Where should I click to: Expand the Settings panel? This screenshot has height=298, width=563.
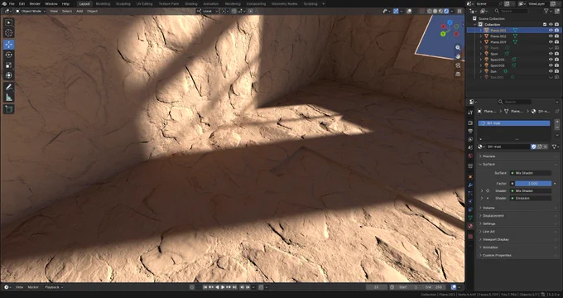point(517,223)
